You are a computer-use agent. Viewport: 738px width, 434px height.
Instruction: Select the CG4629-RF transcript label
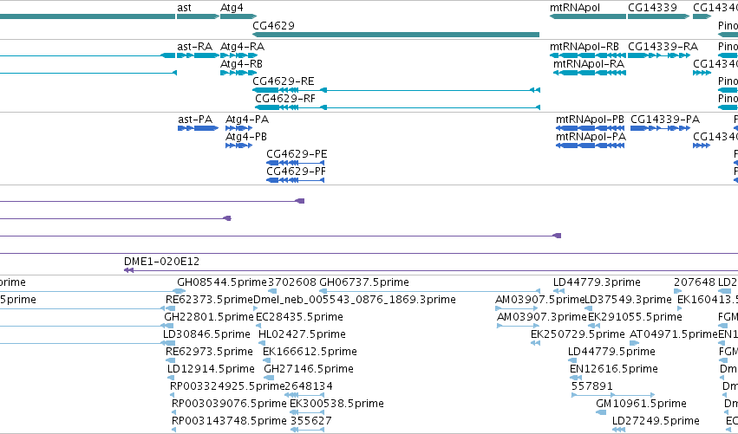(285, 99)
